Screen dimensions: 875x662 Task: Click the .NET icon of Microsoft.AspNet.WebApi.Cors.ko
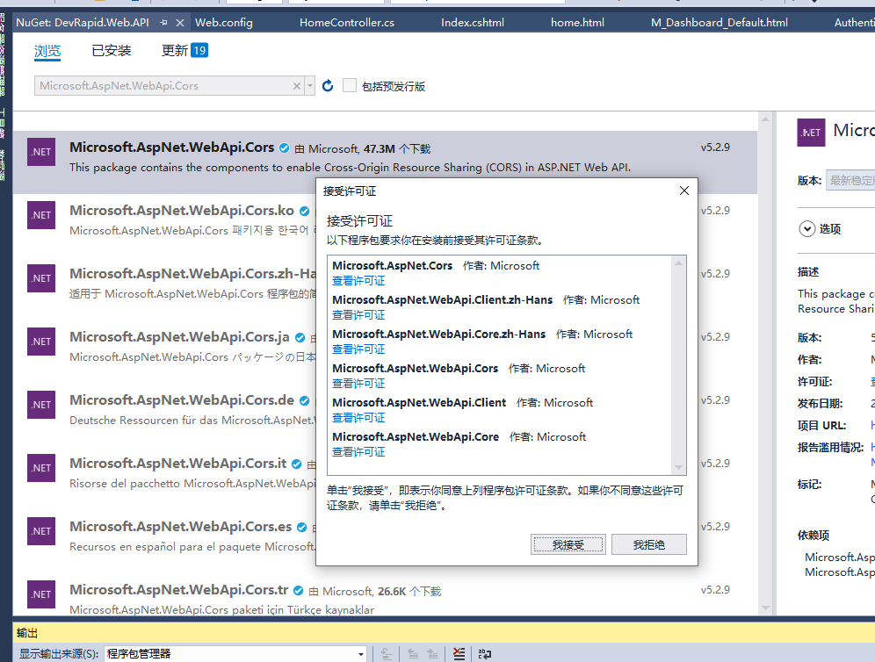(x=41, y=215)
